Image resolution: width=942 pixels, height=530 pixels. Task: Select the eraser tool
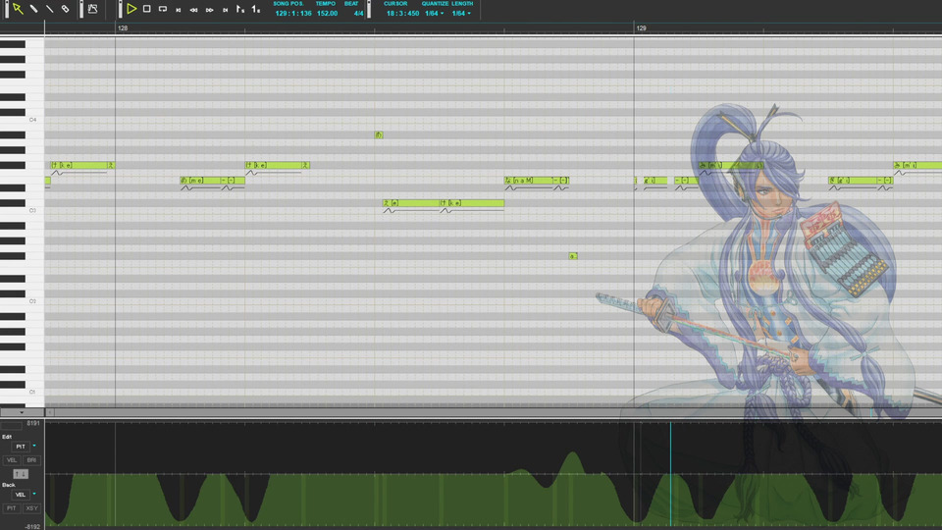pos(66,9)
